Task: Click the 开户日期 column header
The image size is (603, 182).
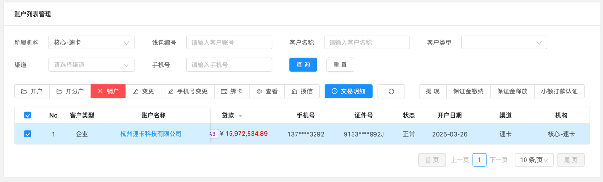Action: pyautogui.click(x=450, y=115)
